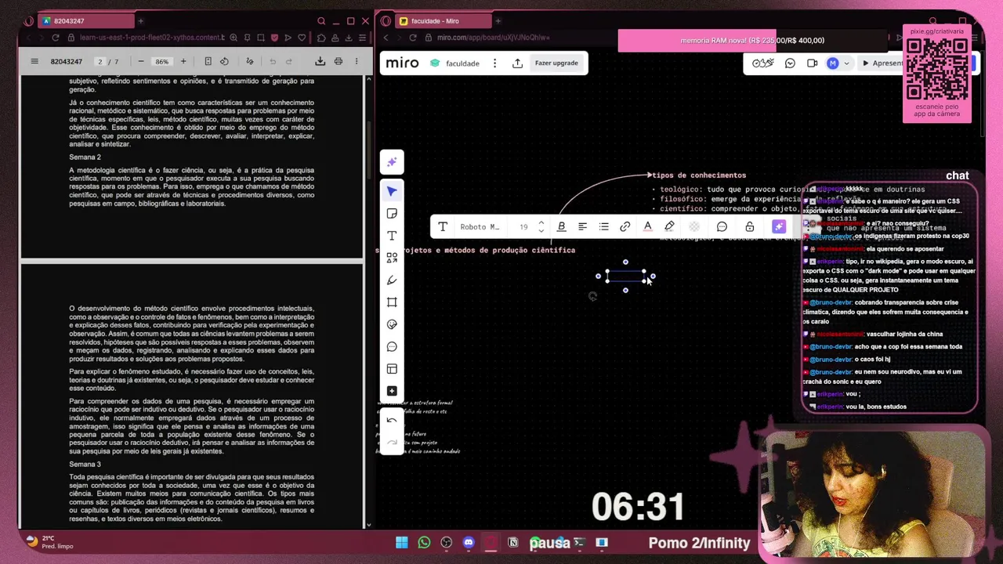Select the Frame tool in Miro

392,302
